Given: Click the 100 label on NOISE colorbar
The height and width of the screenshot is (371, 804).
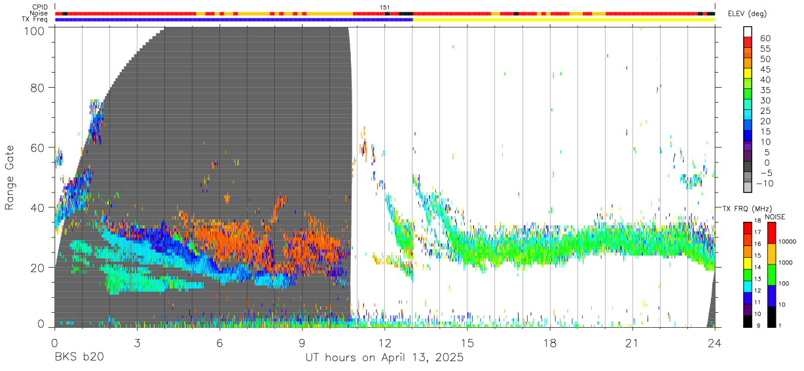Looking at the screenshot, I should click(784, 283).
